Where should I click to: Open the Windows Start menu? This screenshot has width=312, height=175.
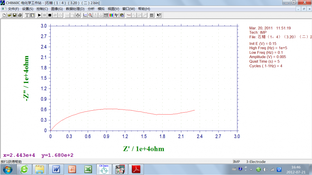[x=7, y=170]
